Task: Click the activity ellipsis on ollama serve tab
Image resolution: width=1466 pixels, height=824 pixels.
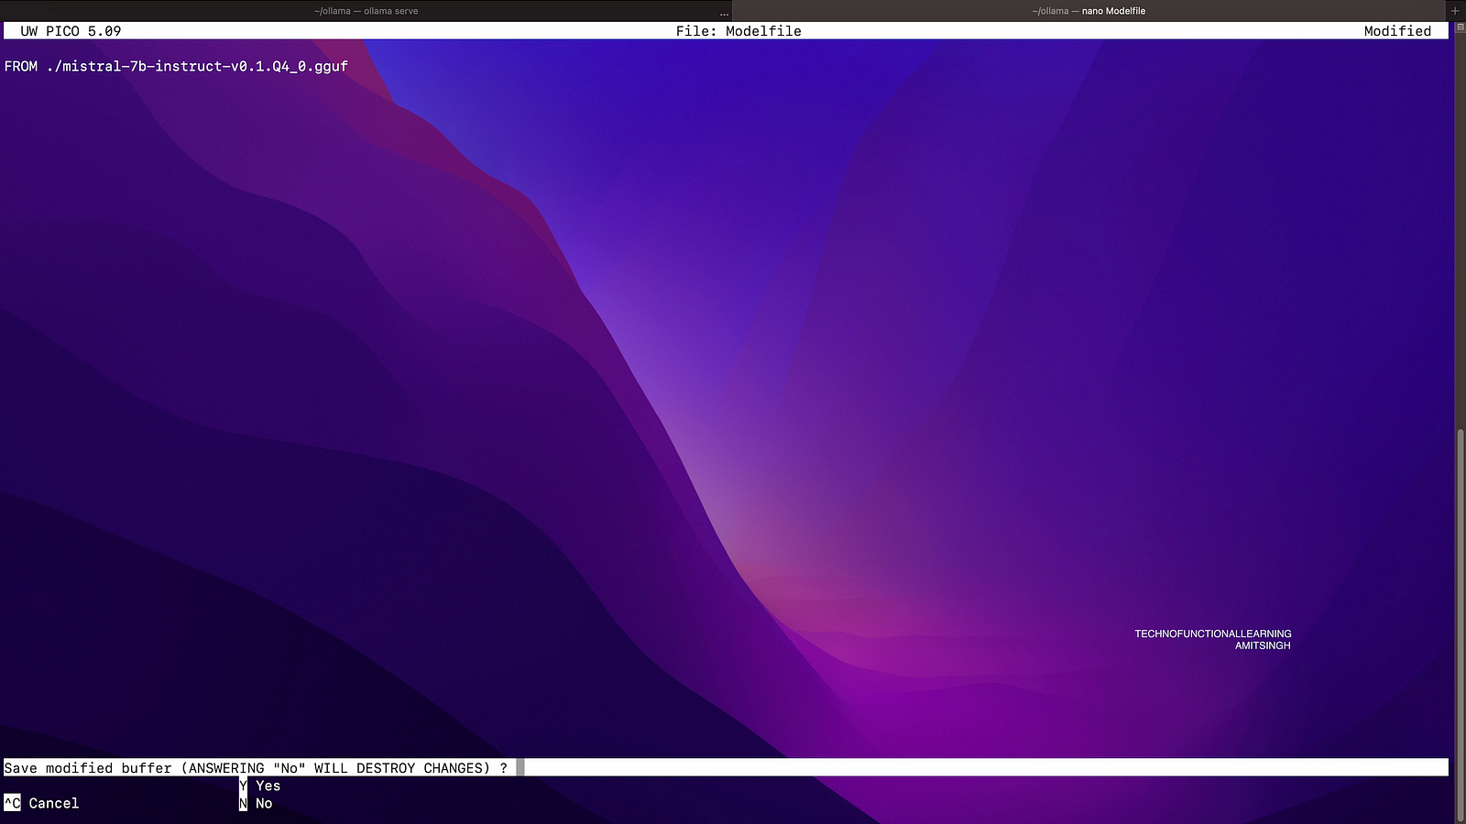Action: [724, 13]
